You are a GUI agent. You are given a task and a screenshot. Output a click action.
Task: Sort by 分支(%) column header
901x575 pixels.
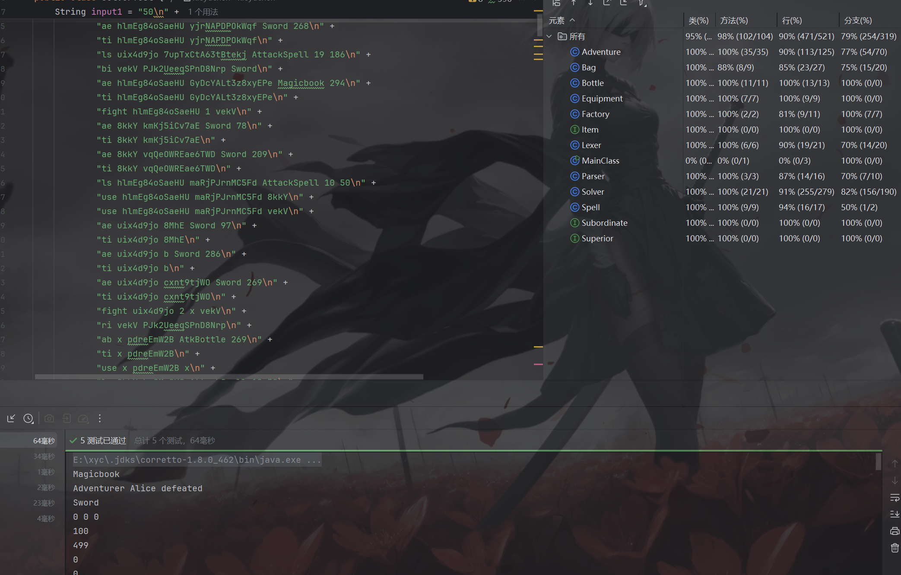[x=857, y=20]
